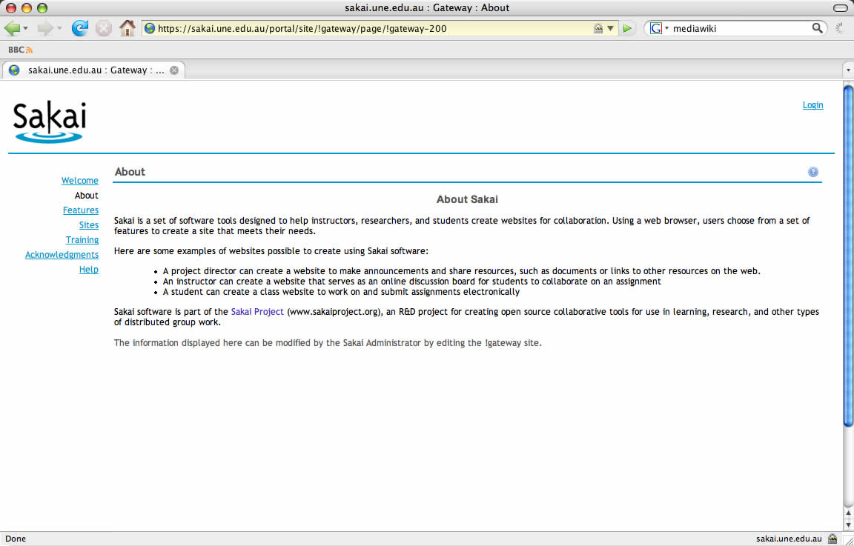Click the Sakai logo
The height and width of the screenshot is (546, 854).
(x=49, y=122)
